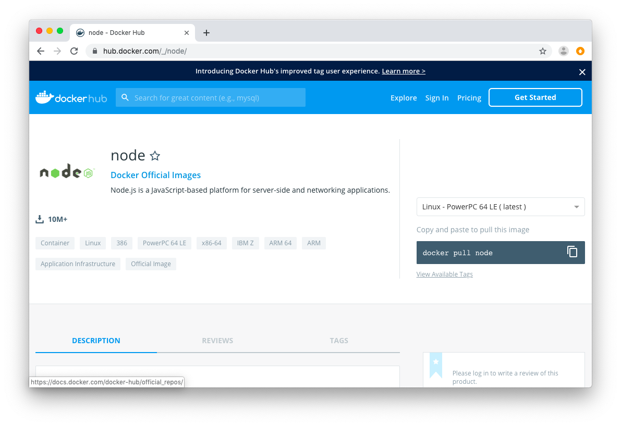Select the node - Docker Hub browser tab
This screenshot has height=426, width=621.
click(x=132, y=33)
